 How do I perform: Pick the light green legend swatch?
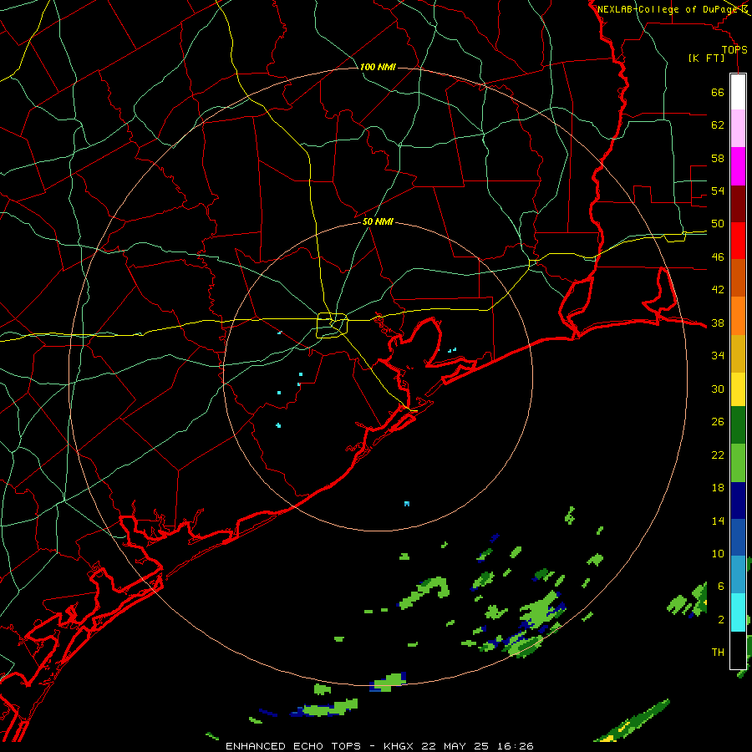coord(738,463)
